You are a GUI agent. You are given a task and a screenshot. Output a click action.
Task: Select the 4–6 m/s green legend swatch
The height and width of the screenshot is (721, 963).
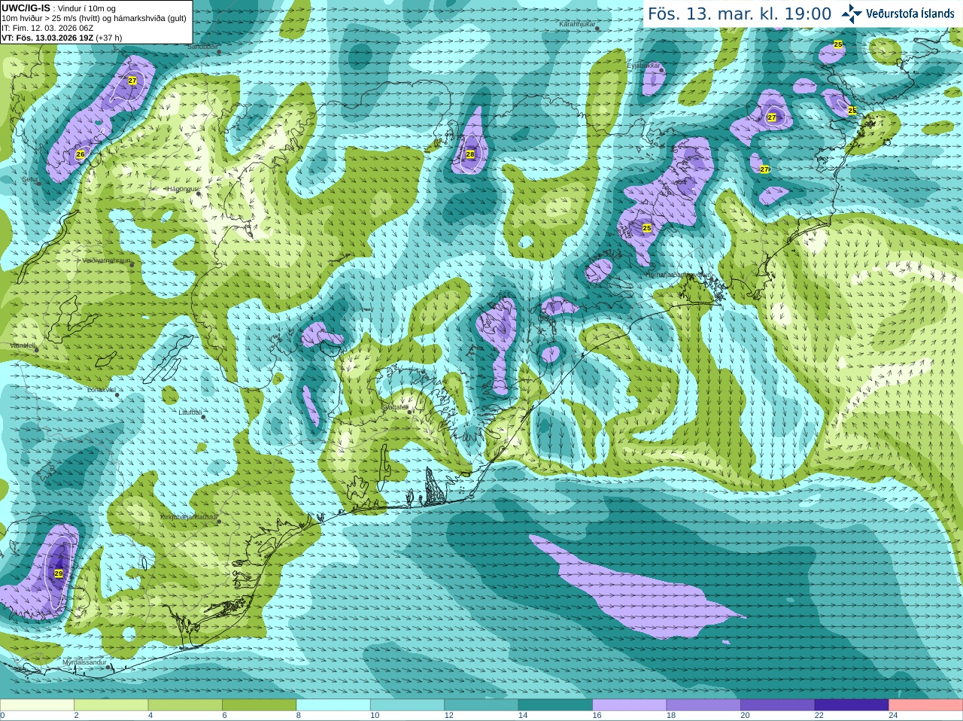(185, 705)
